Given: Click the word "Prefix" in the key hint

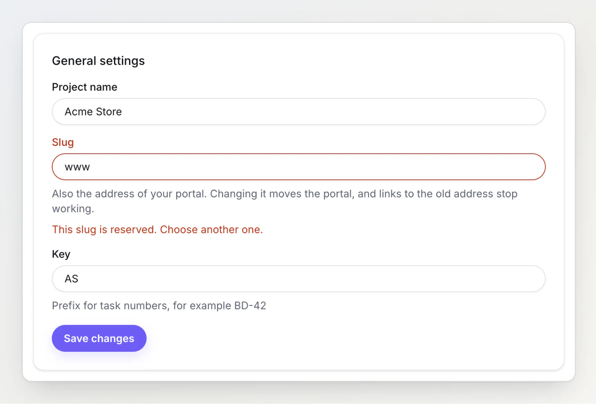Looking at the screenshot, I should 66,306.
